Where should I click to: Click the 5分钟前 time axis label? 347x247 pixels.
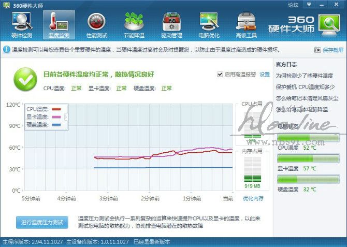click(31, 198)
